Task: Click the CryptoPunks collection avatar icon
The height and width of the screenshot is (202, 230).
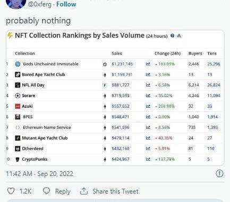Action: click(x=18, y=159)
